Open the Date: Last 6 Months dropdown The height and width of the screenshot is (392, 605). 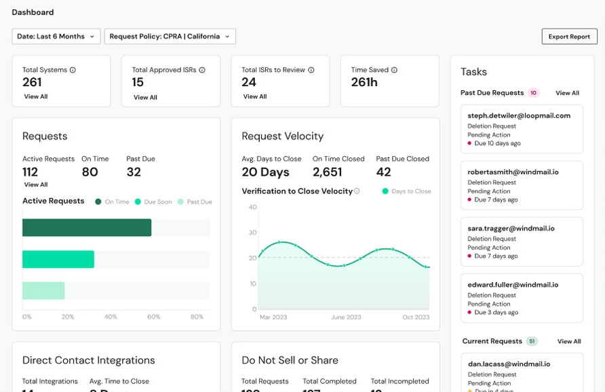click(56, 36)
